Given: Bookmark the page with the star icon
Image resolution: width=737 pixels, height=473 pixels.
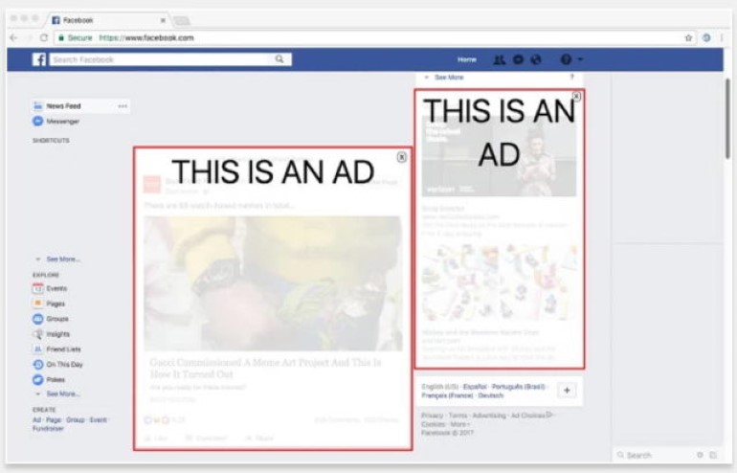Looking at the screenshot, I should point(688,37).
